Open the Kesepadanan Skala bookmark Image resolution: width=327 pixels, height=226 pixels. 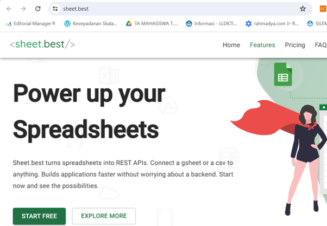tap(91, 23)
